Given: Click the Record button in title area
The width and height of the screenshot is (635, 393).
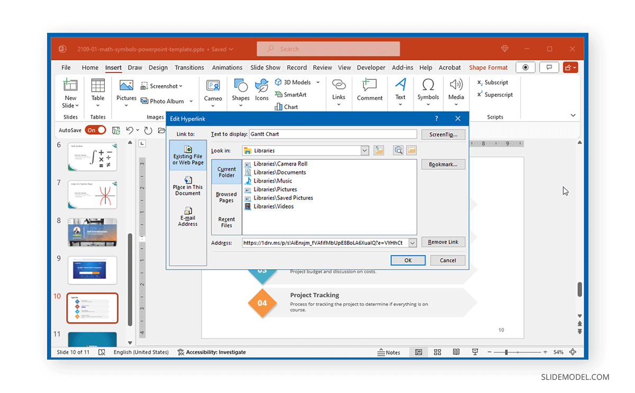Looking at the screenshot, I should point(525,68).
